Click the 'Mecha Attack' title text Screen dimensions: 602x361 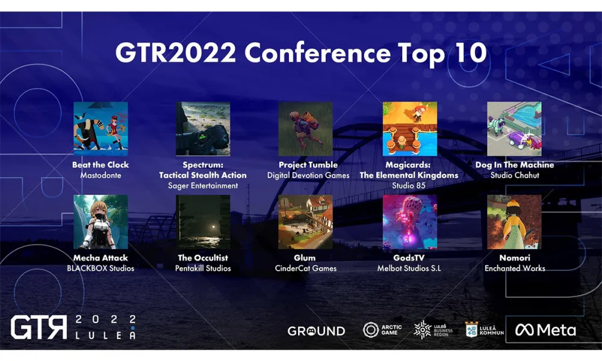[101, 258]
